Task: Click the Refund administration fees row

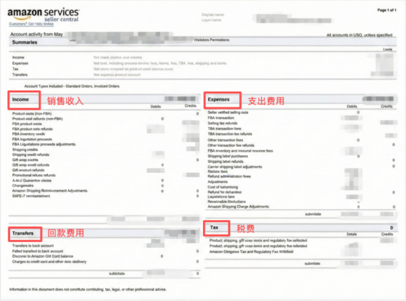Action: (229, 176)
